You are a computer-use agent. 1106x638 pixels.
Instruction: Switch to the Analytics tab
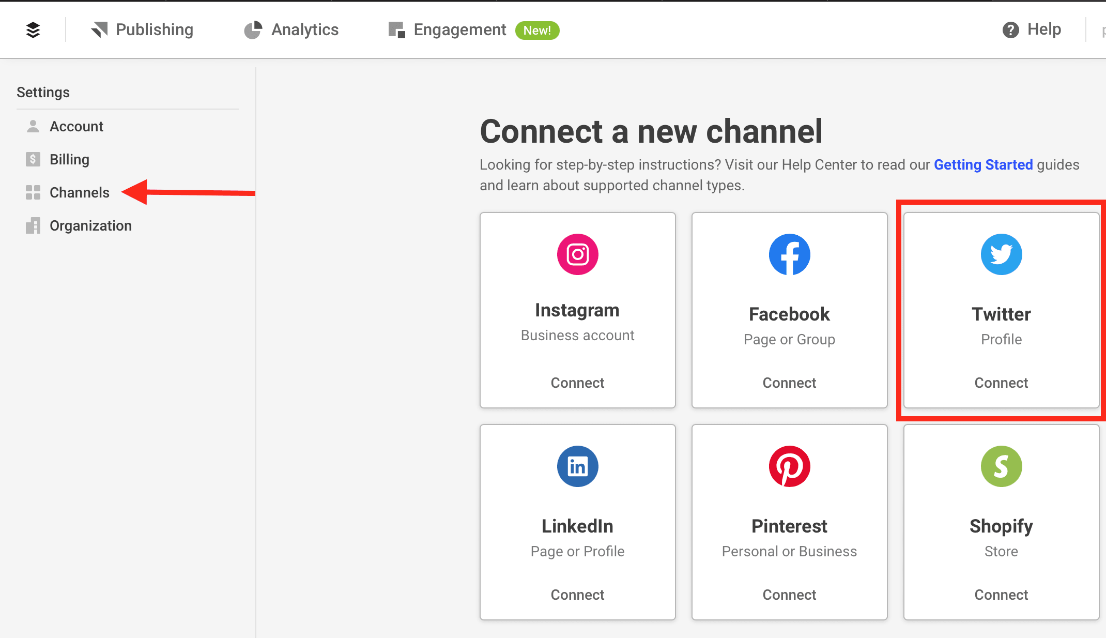[x=291, y=30]
